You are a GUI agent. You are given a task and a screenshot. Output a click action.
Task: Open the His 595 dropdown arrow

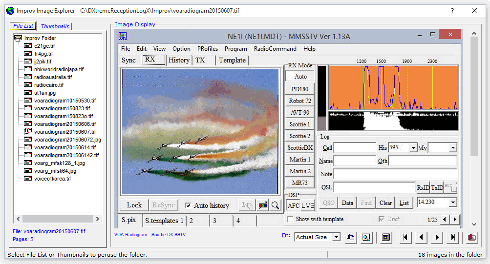click(x=413, y=147)
